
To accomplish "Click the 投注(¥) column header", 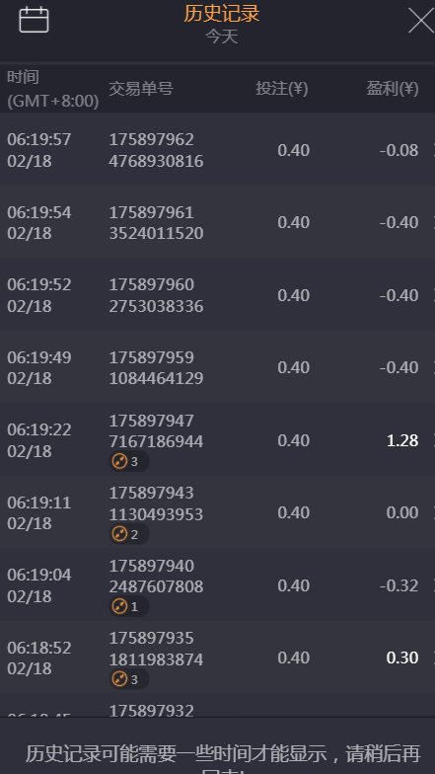I will (x=282, y=89).
